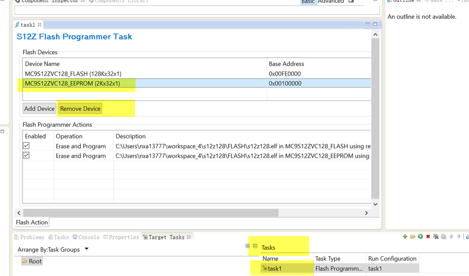Switch to the Properties tab
The height and width of the screenshot is (276, 469).
[x=121, y=237]
